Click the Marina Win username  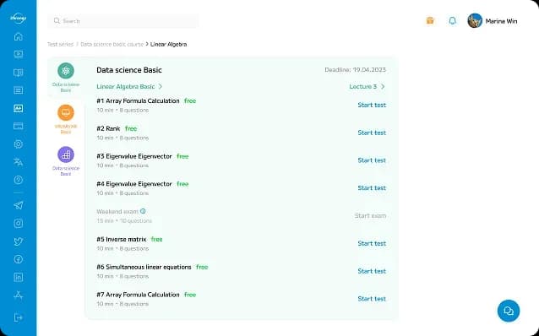tap(501, 21)
